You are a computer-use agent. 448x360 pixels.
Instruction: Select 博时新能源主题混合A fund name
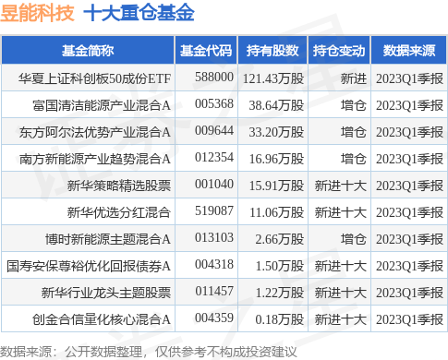[x=108, y=239]
